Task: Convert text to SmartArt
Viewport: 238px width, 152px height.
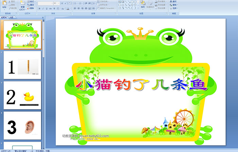Action: (x=106, y=8)
